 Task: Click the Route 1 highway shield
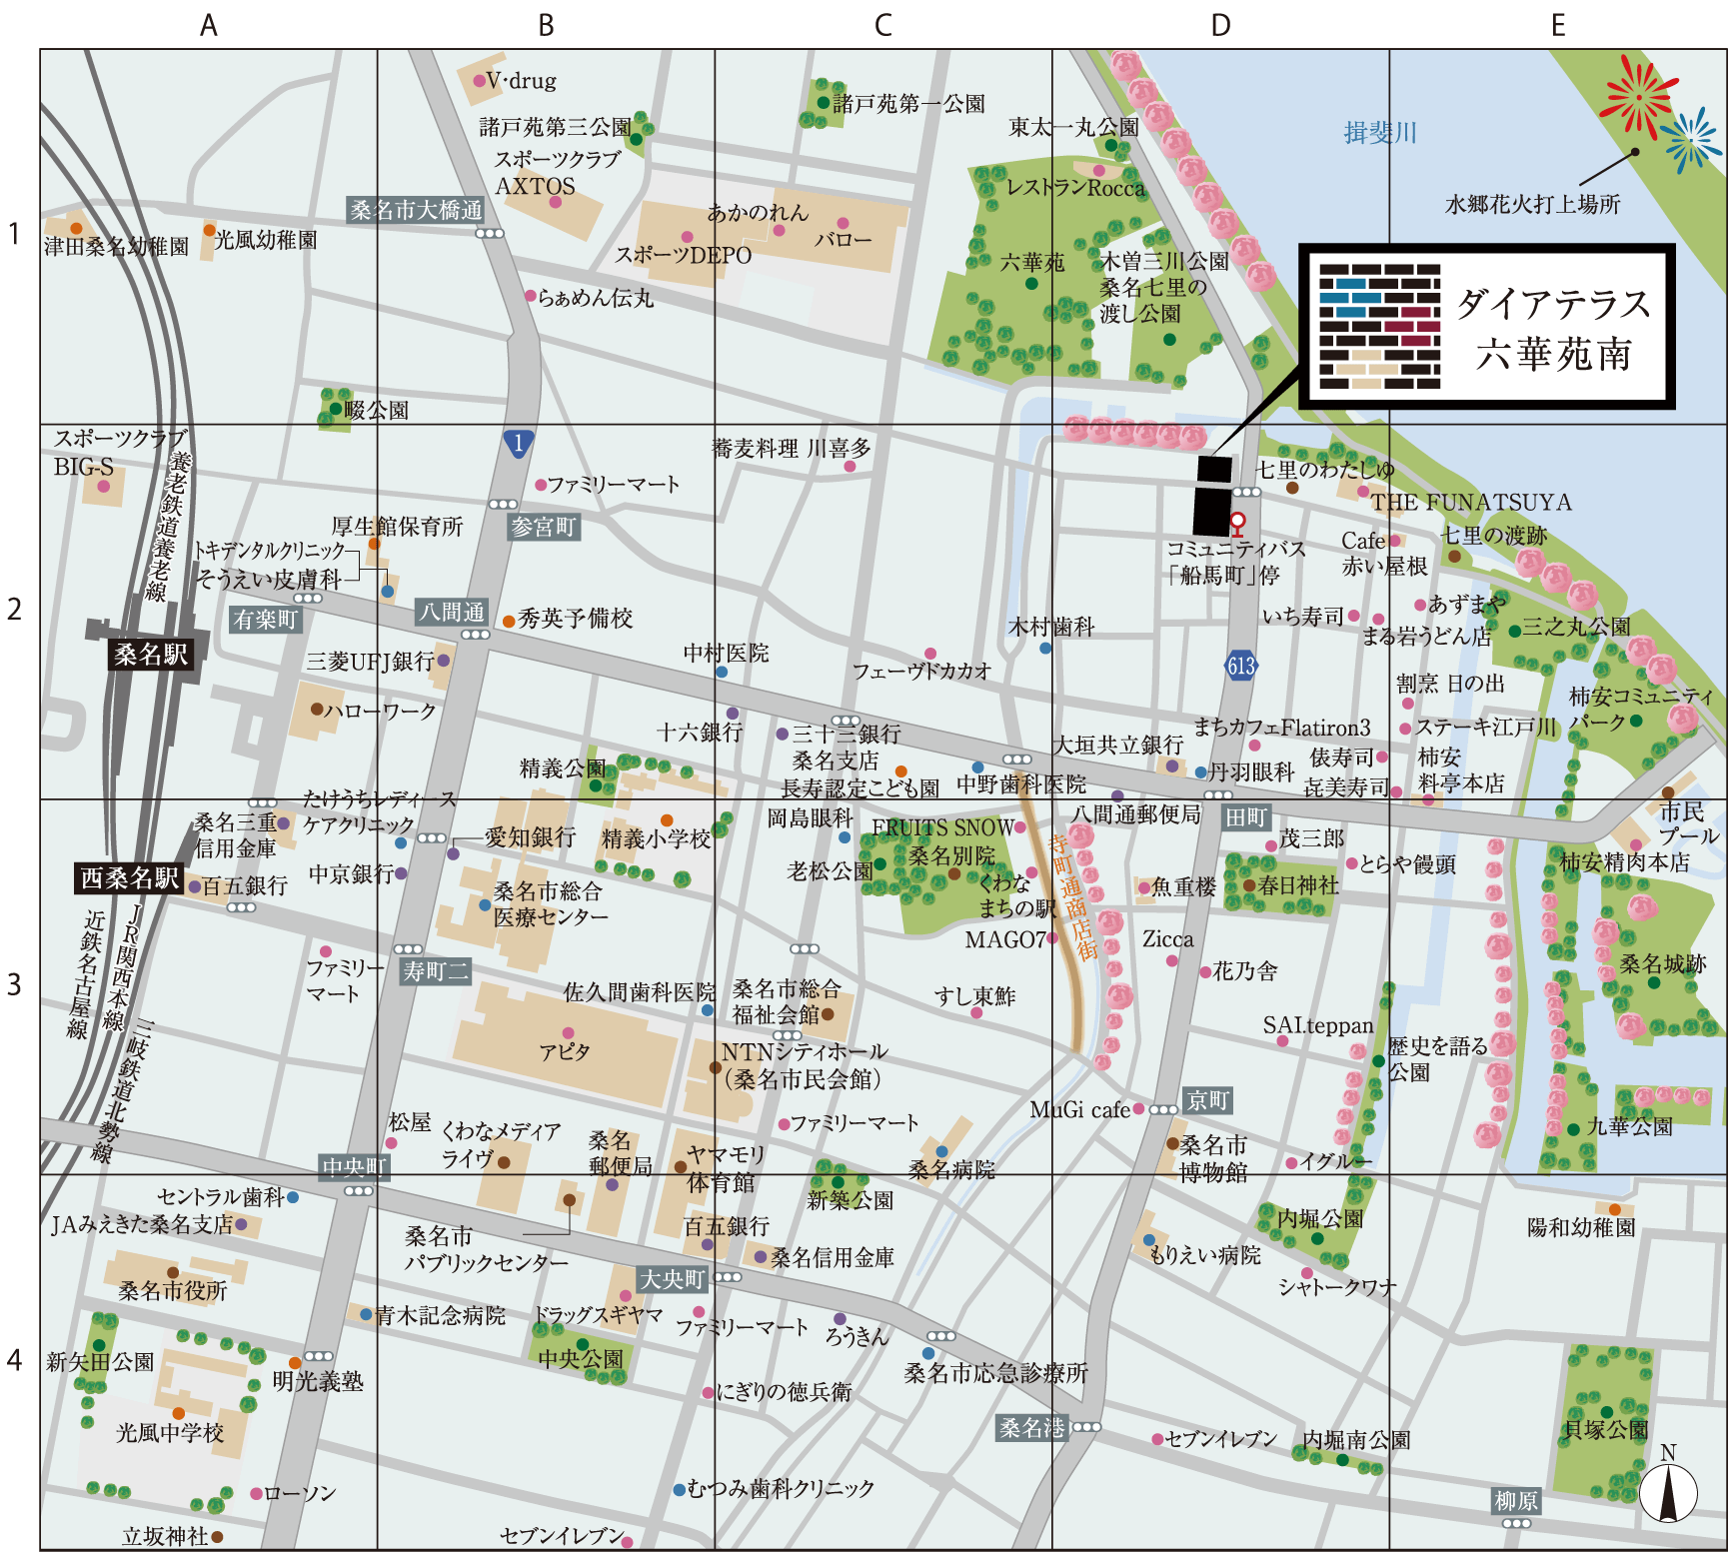point(517,443)
